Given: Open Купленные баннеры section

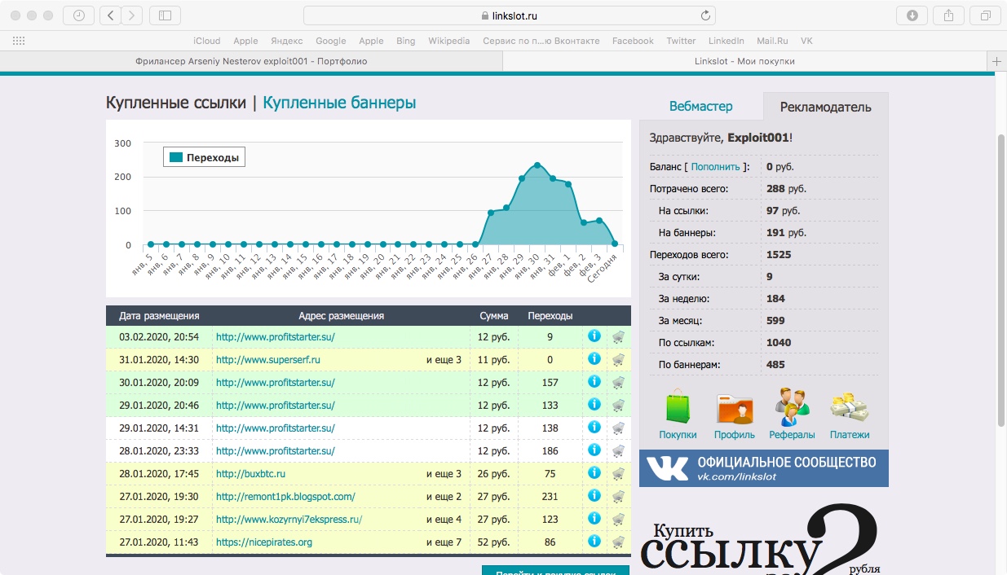Looking at the screenshot, I should click(339, 103).
